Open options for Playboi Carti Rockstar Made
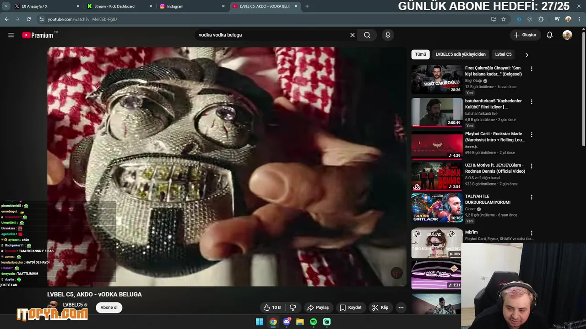 pyautogui.click(x=532, y=135)
